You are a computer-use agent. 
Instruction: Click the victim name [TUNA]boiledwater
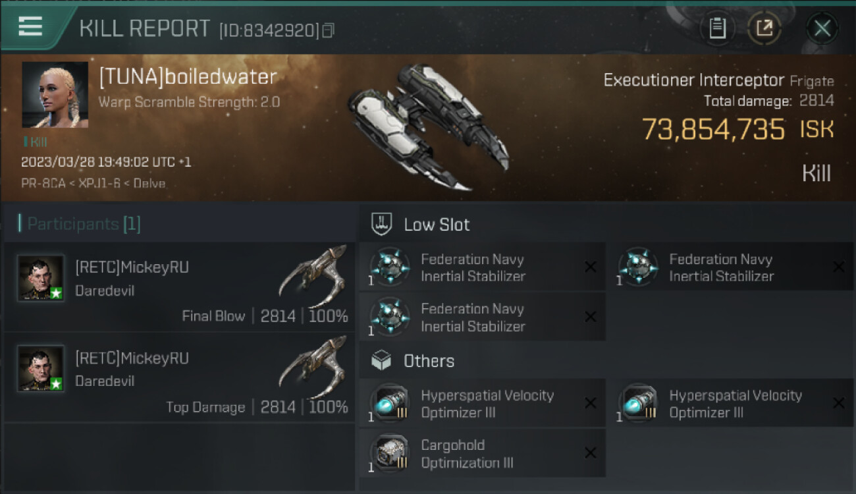(188, 77)
